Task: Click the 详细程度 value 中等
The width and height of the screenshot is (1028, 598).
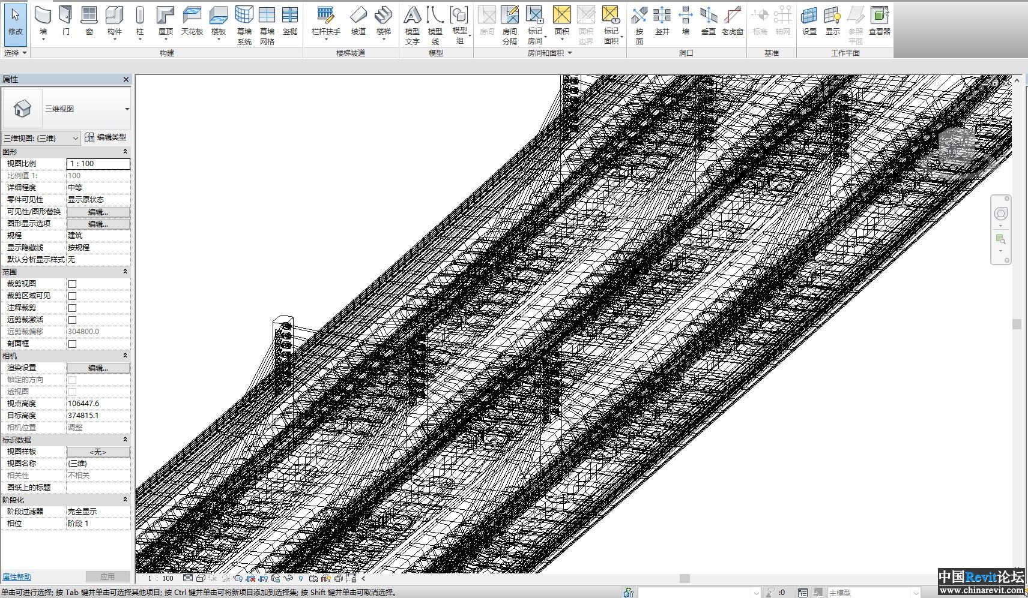Action: click(98, 188)
